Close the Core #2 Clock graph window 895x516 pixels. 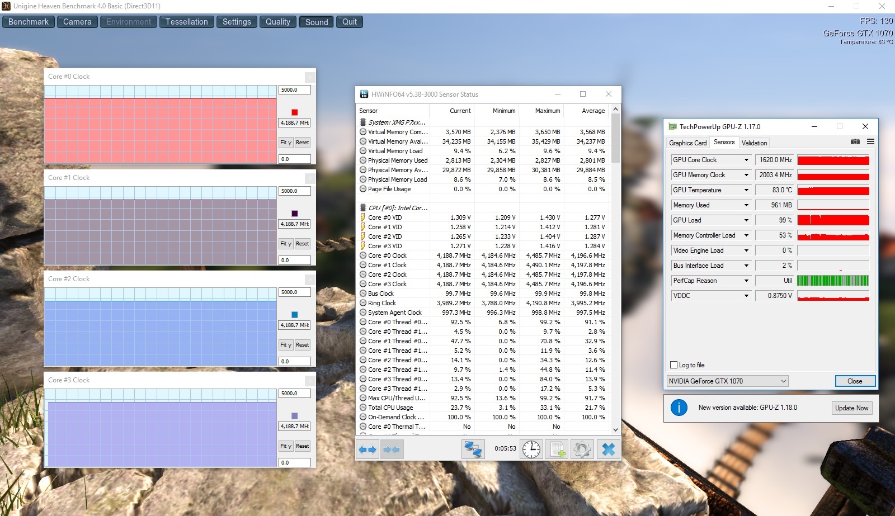[x=309, y=279]
